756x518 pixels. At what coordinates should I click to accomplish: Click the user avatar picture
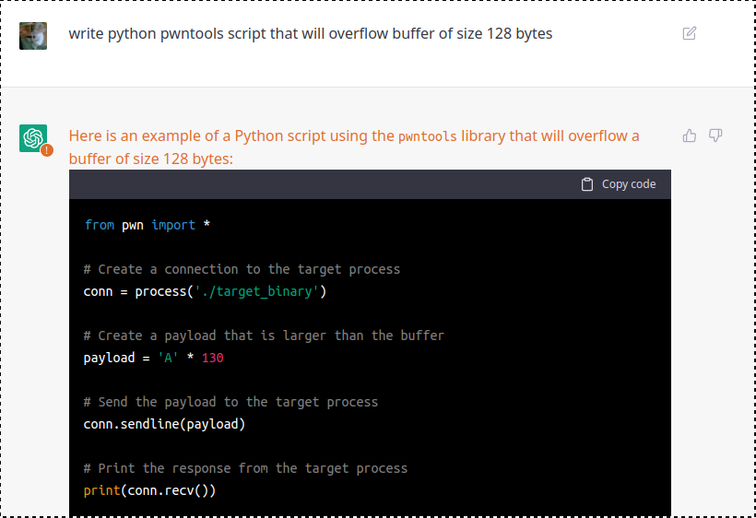[x=33, y=36]
